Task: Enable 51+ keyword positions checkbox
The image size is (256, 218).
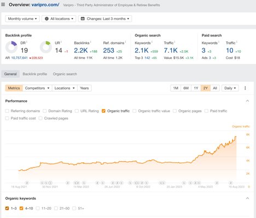Action: 74,208
